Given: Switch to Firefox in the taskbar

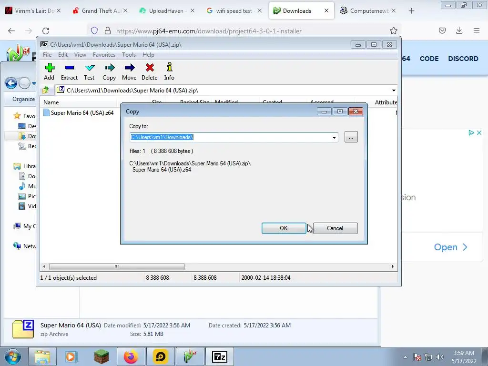Looking at the screenshot, I should pos(131,356).
